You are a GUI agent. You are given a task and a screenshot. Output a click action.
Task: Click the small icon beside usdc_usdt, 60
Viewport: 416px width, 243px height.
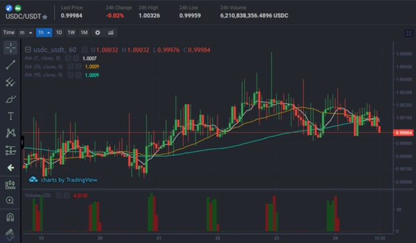click(x=85, y=49)
